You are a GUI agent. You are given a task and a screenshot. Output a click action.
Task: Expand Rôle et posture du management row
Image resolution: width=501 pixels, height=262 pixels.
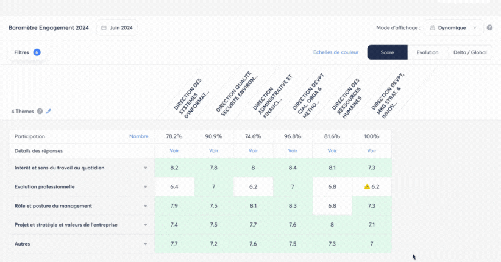coord(145,206)
